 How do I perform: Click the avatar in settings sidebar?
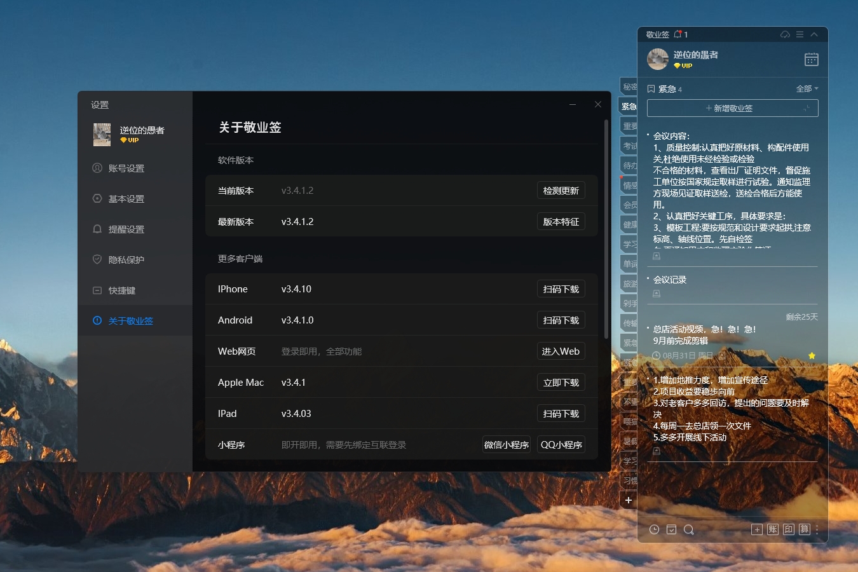click(102, 135)
